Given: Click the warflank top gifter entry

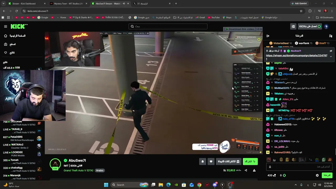Looking at the screenshot, I should [x=304, y=43].
